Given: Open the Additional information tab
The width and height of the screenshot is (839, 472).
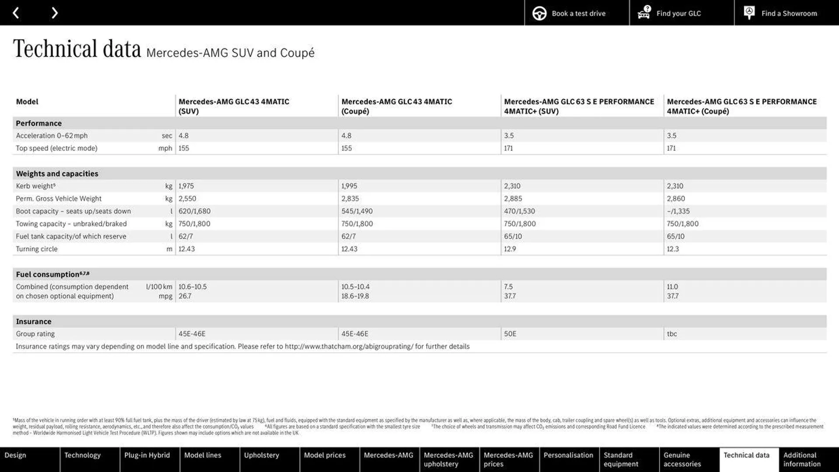Looking at the screenshot, I should pos(809,459).
